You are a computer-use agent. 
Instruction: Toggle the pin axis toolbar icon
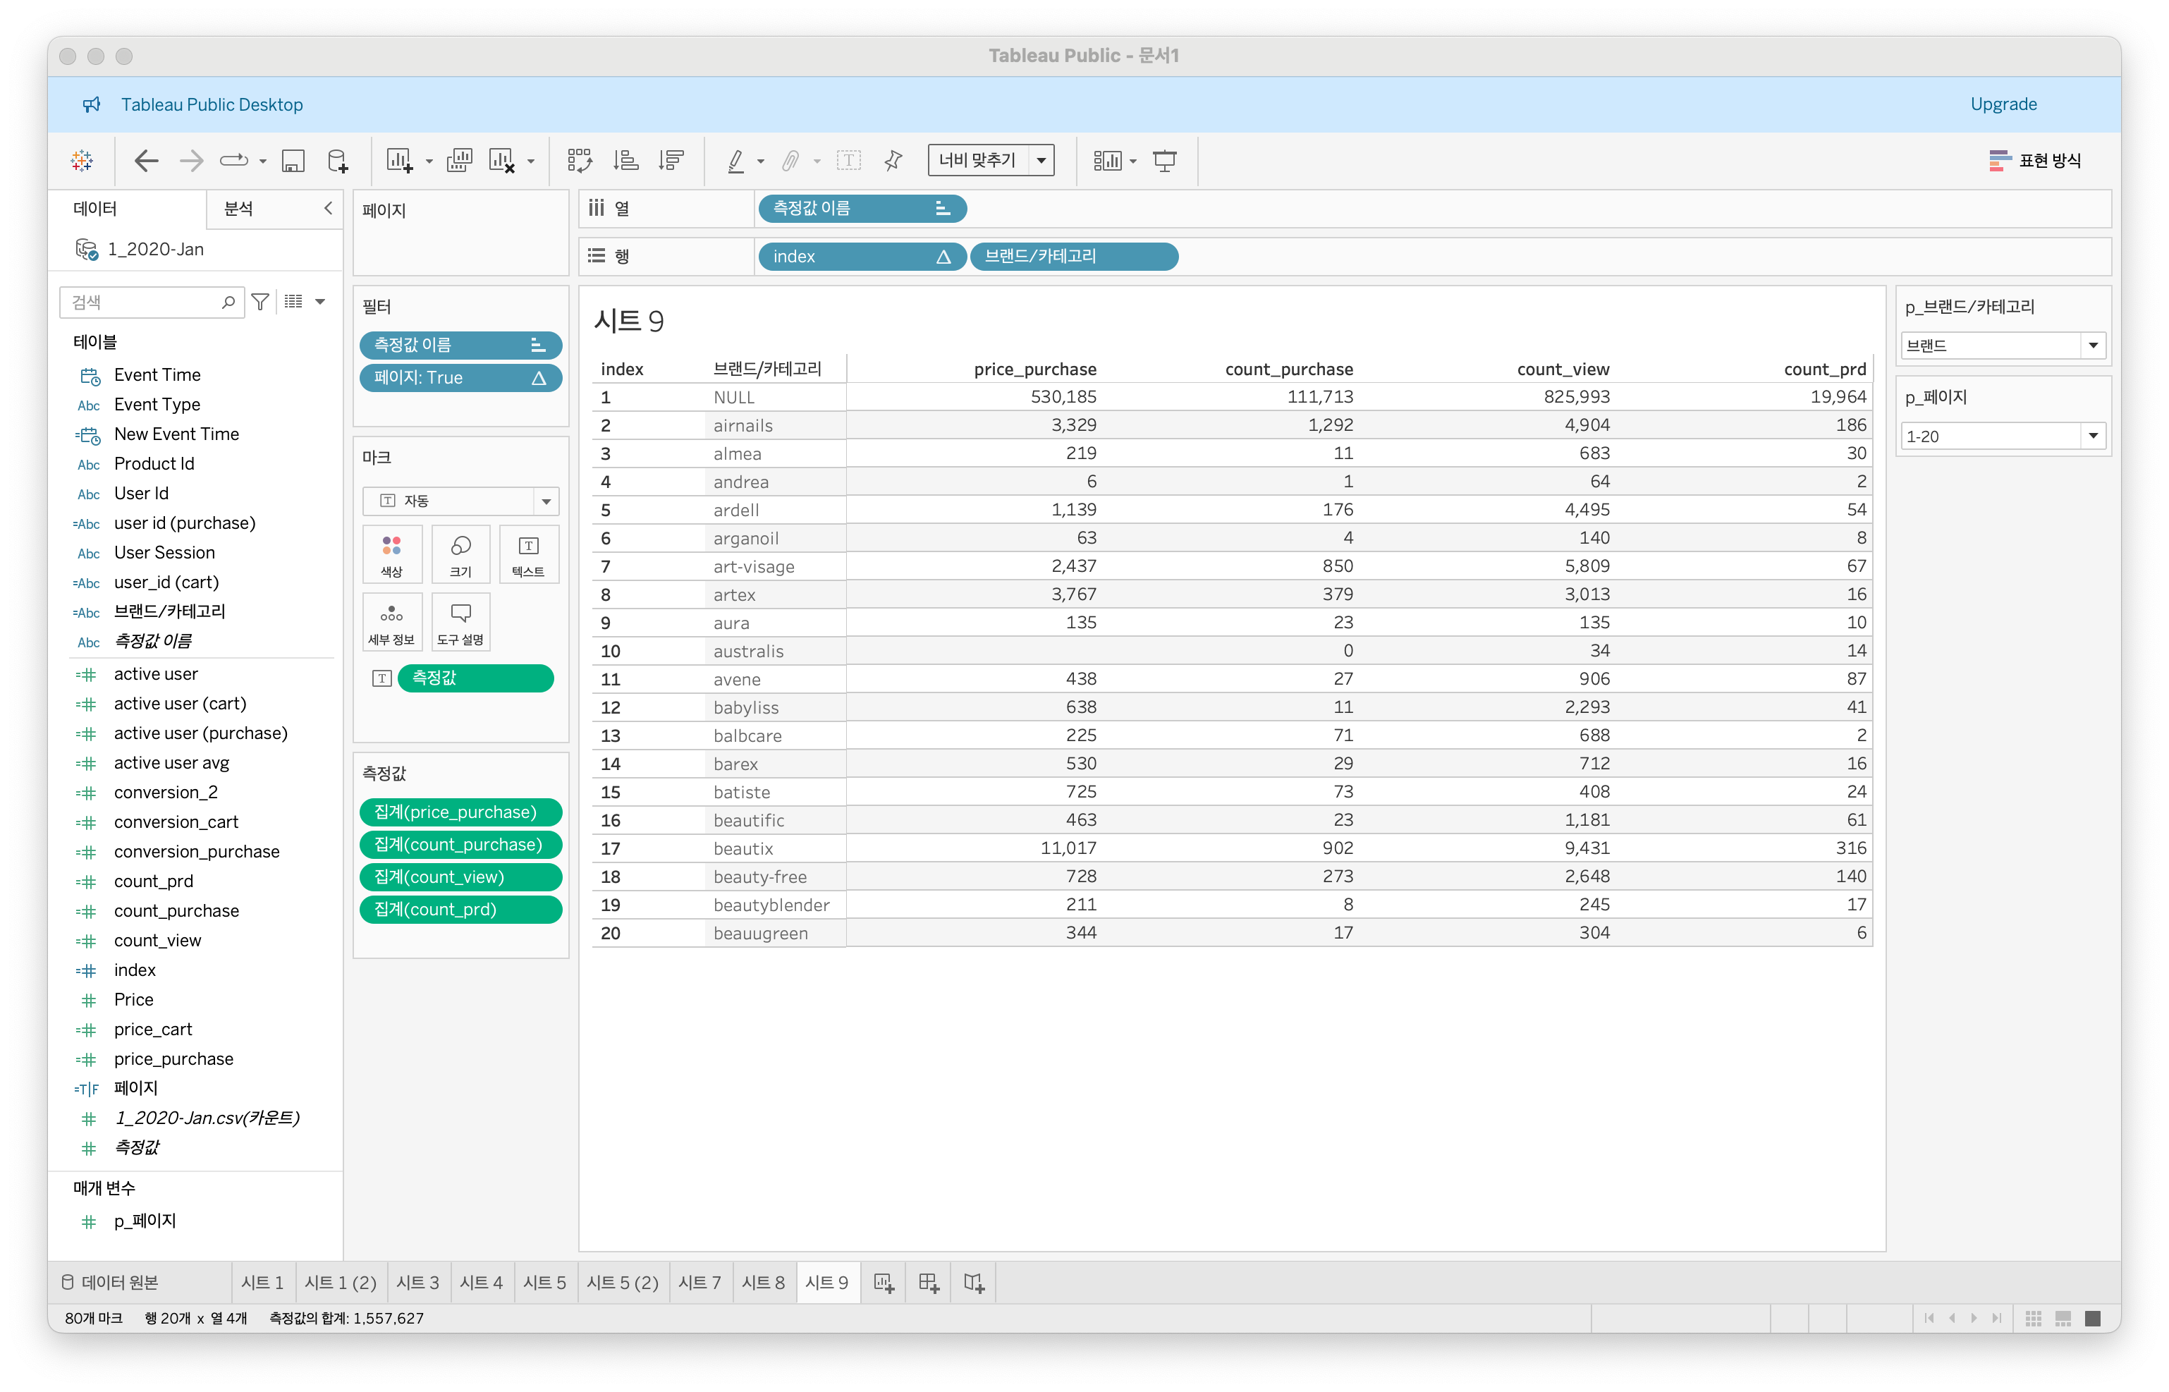pos(893,161)
